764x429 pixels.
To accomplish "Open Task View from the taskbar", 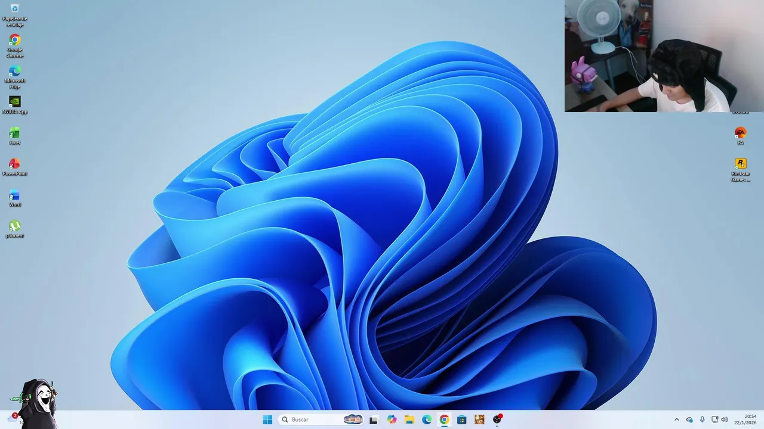I will click(x=374, y=419).
